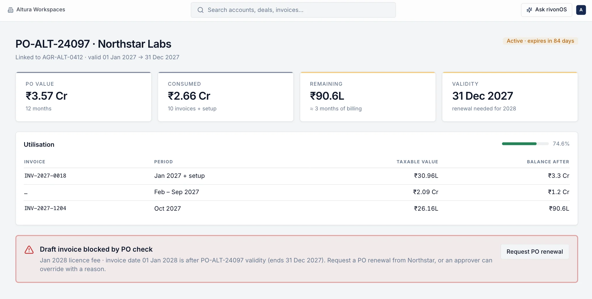Click taxable value ₹2.09 Cr
This screenshot has width=592, height=299.
(x=426, y=192)
